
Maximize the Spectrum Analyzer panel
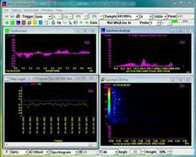click(x=180, y=31)
